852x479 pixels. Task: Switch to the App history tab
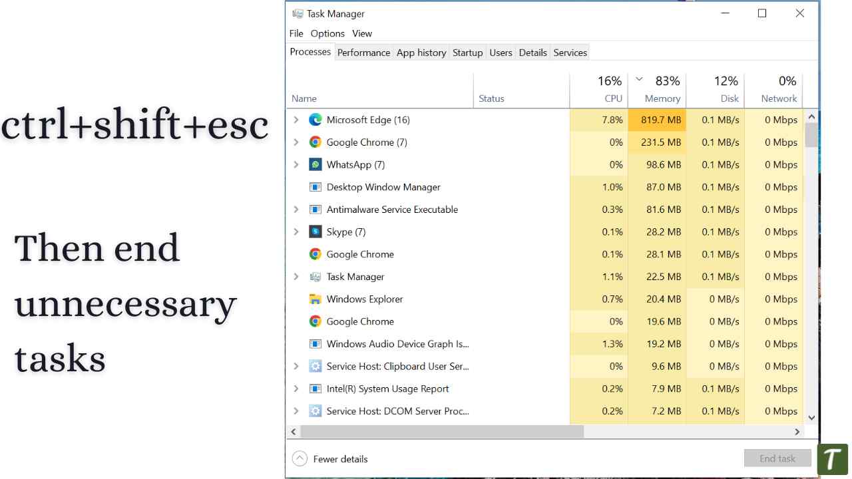coord(421,53)
